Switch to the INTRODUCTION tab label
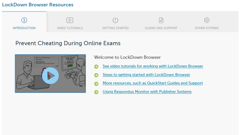This screenshot has width=241, height=135. coord(24,28)
